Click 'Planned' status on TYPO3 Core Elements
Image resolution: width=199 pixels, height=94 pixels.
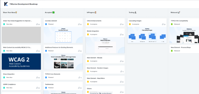51,77
